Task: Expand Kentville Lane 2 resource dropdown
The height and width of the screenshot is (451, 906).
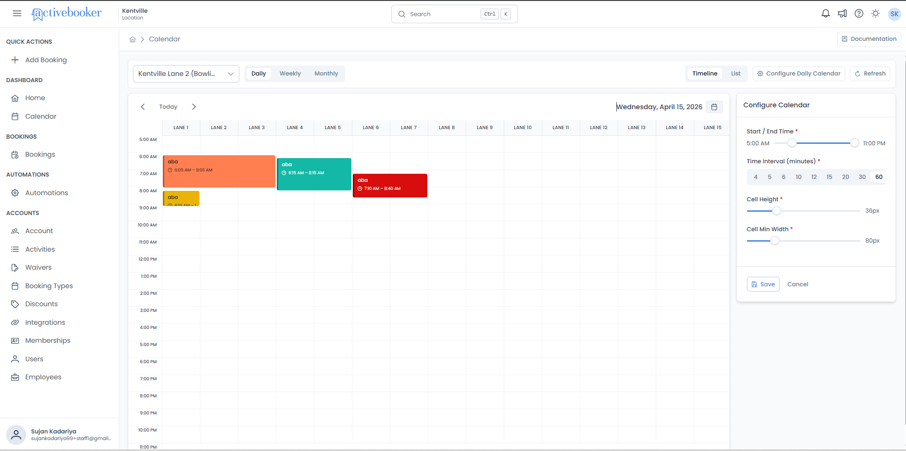Action: [186, 74]
